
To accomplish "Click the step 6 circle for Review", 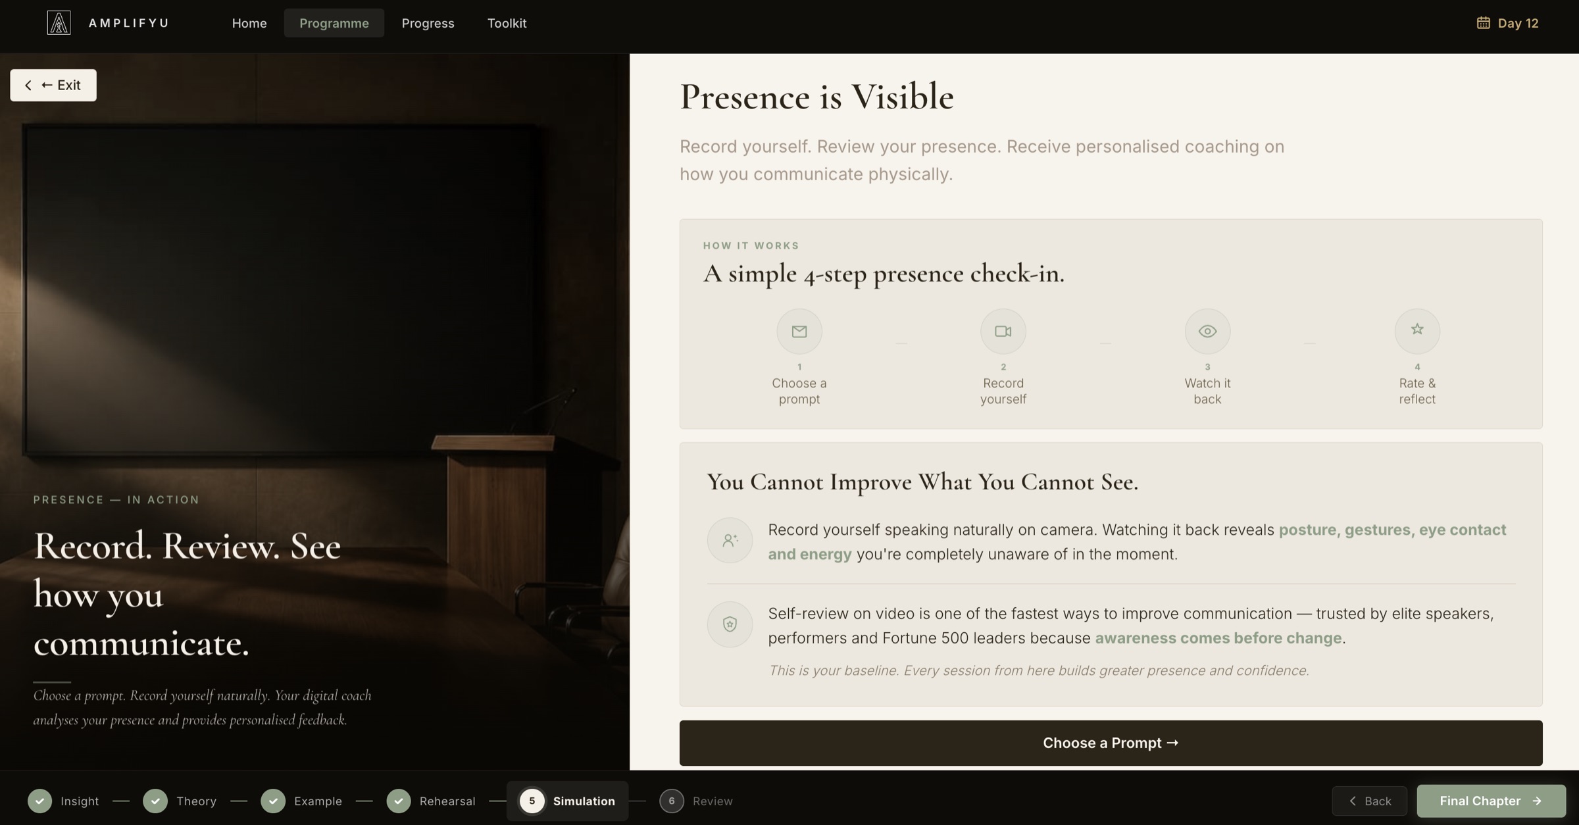I will tap(672, 801).
